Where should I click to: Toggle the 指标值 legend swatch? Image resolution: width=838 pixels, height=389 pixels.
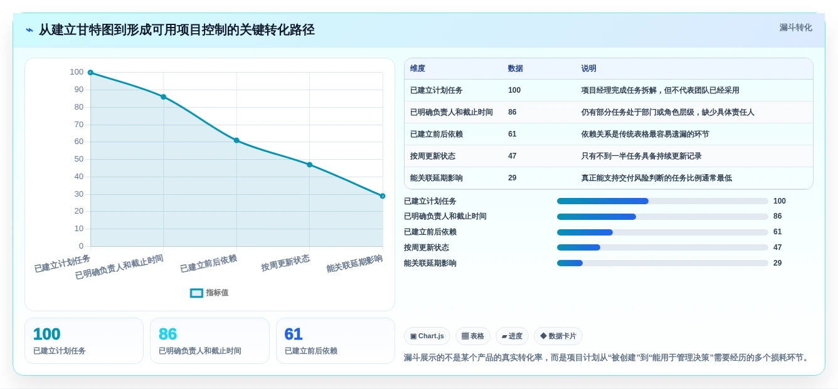coord(196,293)
